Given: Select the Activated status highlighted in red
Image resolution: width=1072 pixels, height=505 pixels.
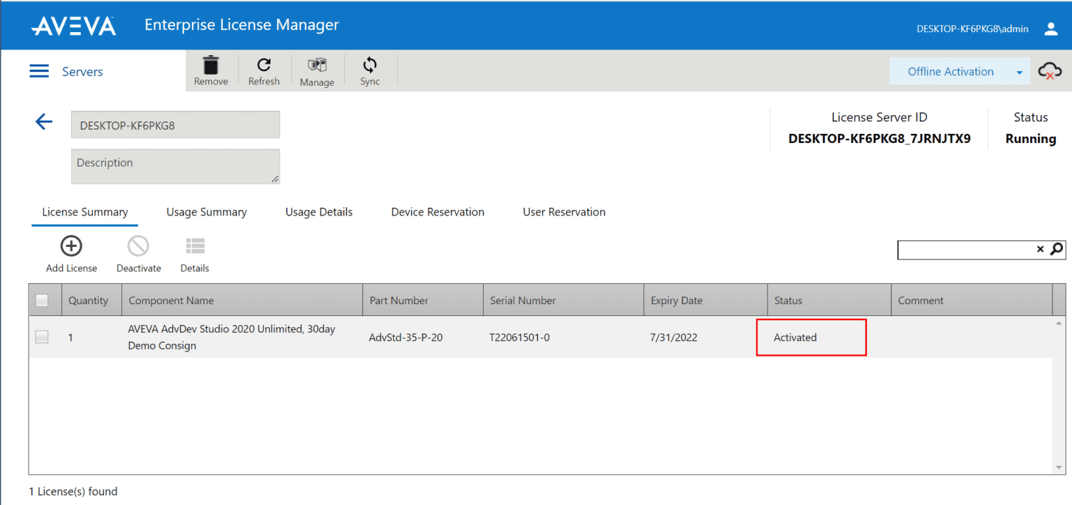Looking at the screenshot, I should 811,337.
